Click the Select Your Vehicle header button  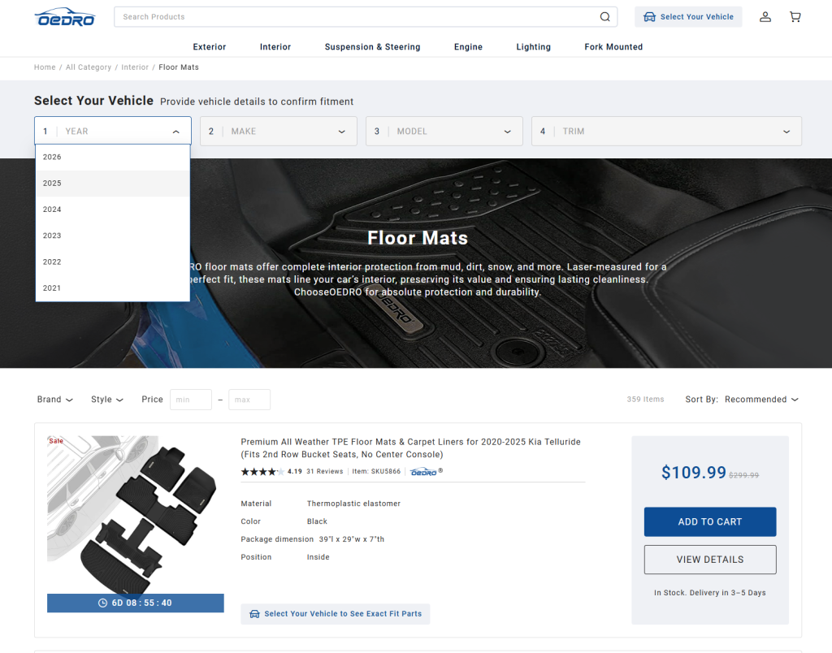pos(688,17)
